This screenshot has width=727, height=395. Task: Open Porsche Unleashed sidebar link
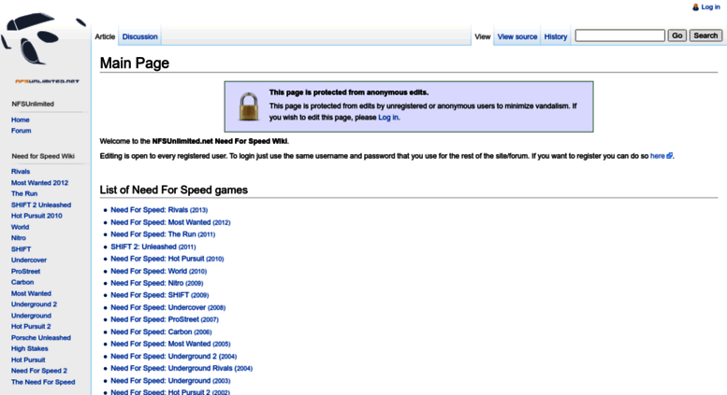(x=41, y=338)
